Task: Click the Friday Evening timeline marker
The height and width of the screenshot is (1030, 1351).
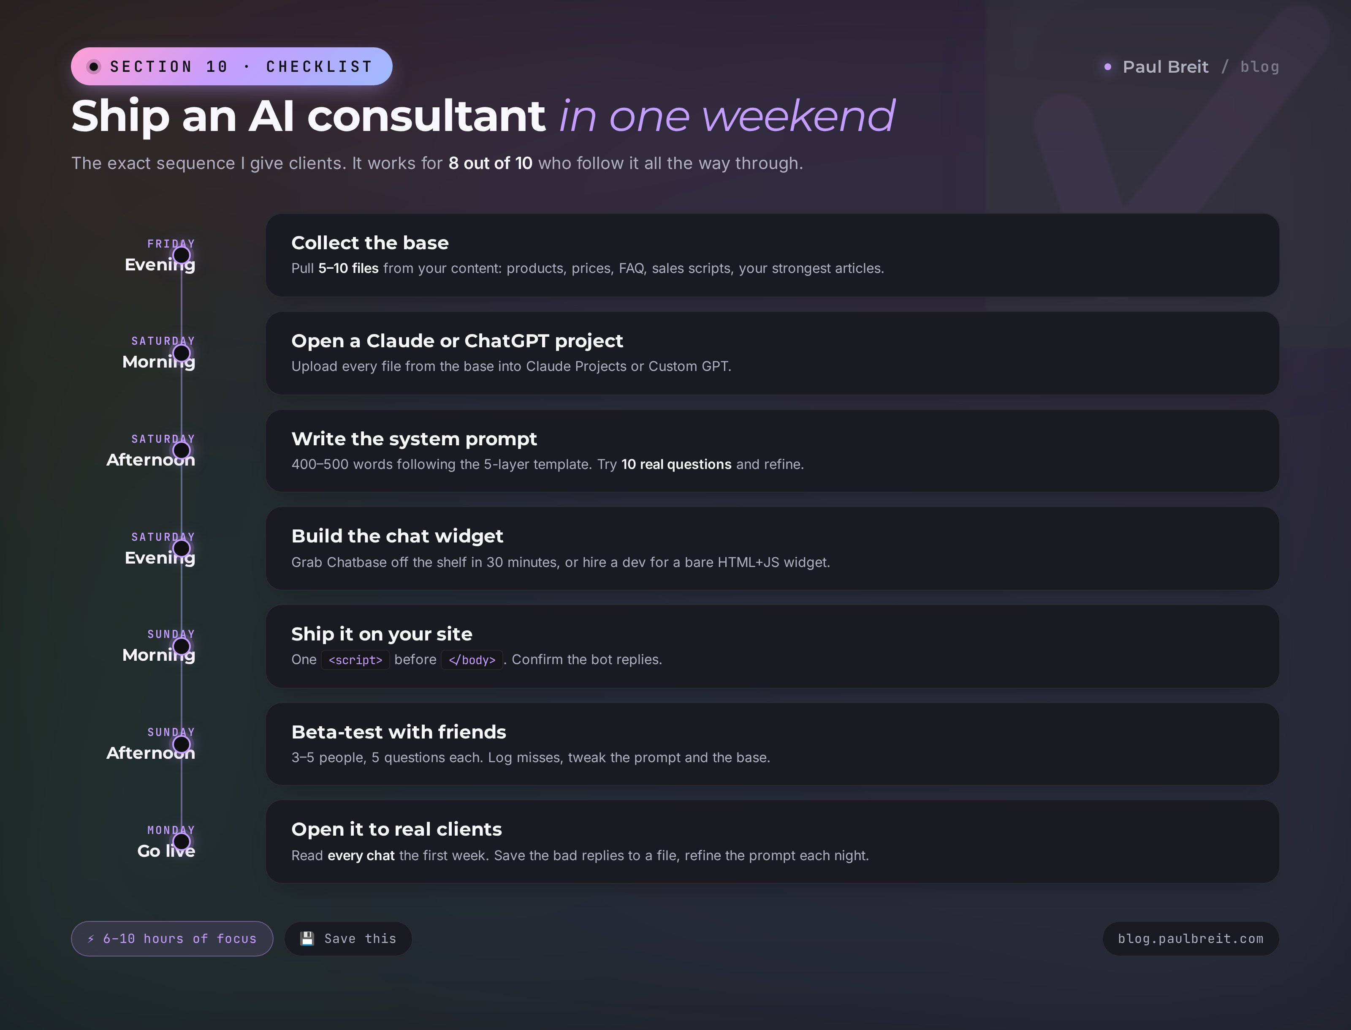Action: pos(182,255)
